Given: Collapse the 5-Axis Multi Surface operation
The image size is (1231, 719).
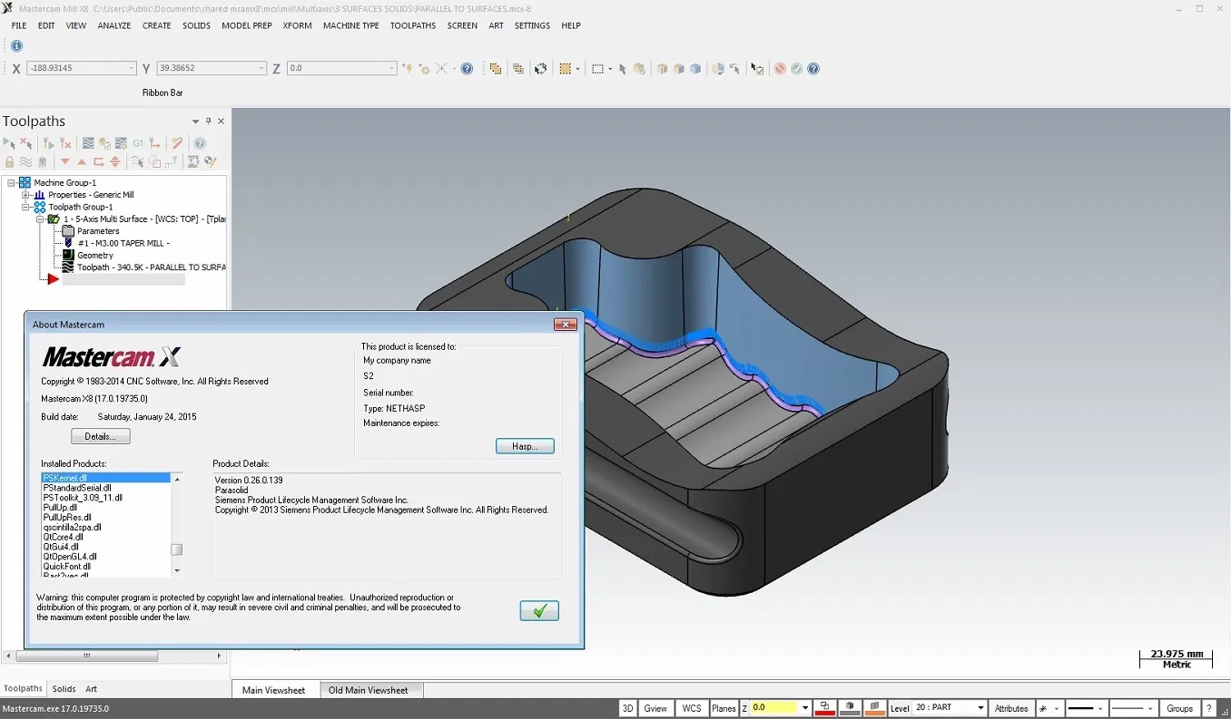Looking at the screenshot, I should coord(41,219).
